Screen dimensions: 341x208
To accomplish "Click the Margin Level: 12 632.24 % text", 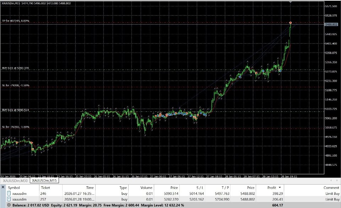I will tap(162, 205).
